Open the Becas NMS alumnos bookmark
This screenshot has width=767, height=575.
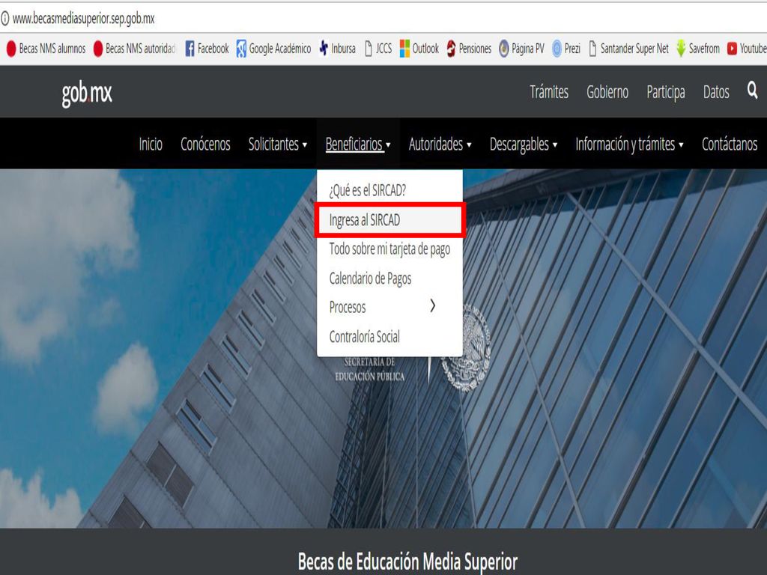coord(46,49)
